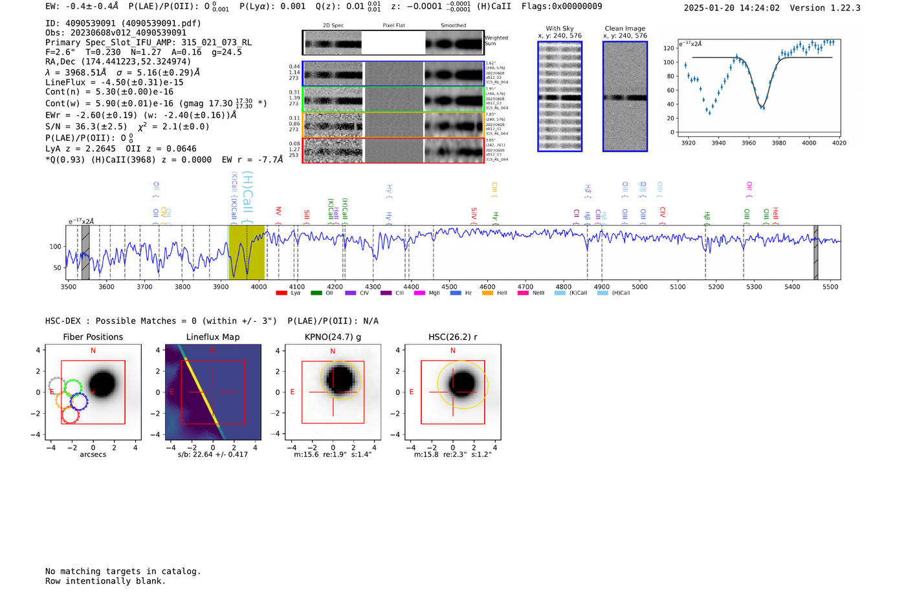This screenshot has width=906, height=616.
Task: Click the red Lyα legend swatch
Action: (x=281, y=293)
